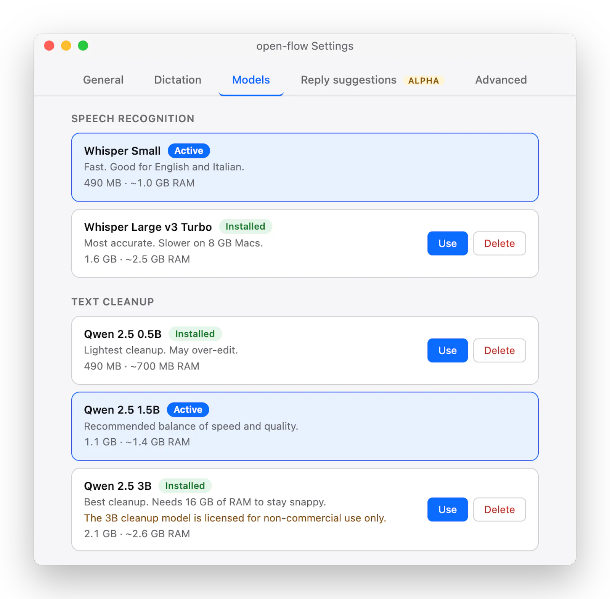
Task: Click the Active badge on Qwen 2.5 1.5B
Action: 188,410
